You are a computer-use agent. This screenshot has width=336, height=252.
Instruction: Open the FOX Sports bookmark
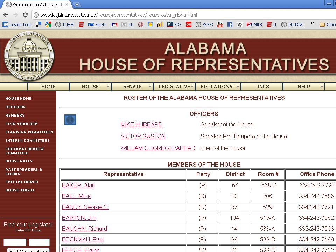coord(97,24)
